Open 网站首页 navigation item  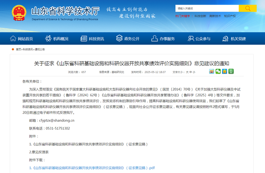coord(25,39)
